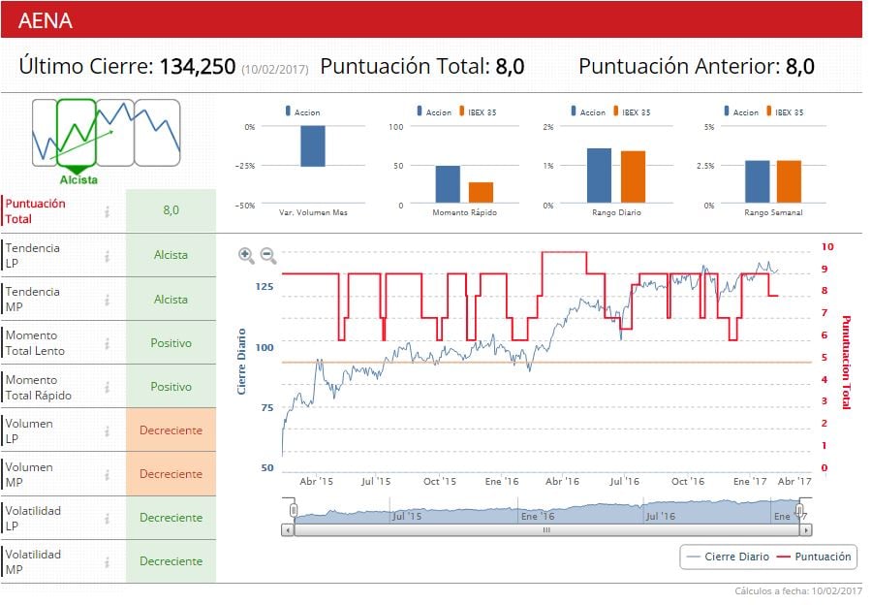Toggle IBEX 35 series in Rango Semanal legend

[x=785, y=111]
